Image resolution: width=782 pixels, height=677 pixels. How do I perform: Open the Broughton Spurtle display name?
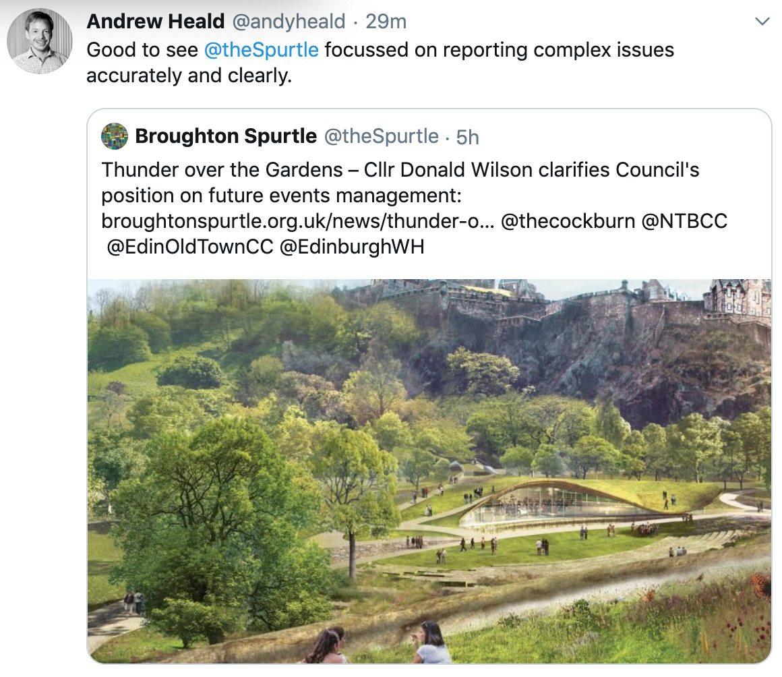[225, 136]
